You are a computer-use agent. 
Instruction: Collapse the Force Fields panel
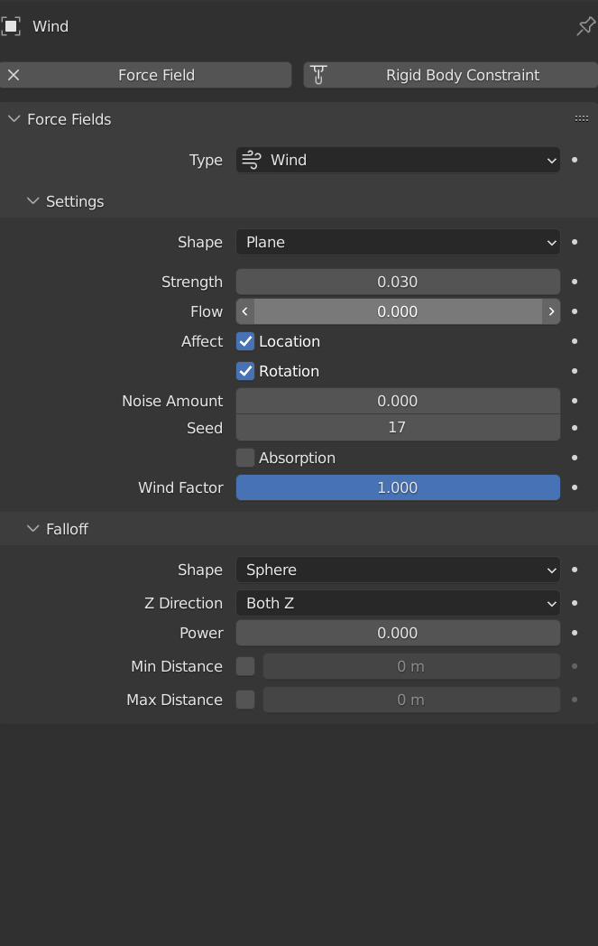coord(14,119)
